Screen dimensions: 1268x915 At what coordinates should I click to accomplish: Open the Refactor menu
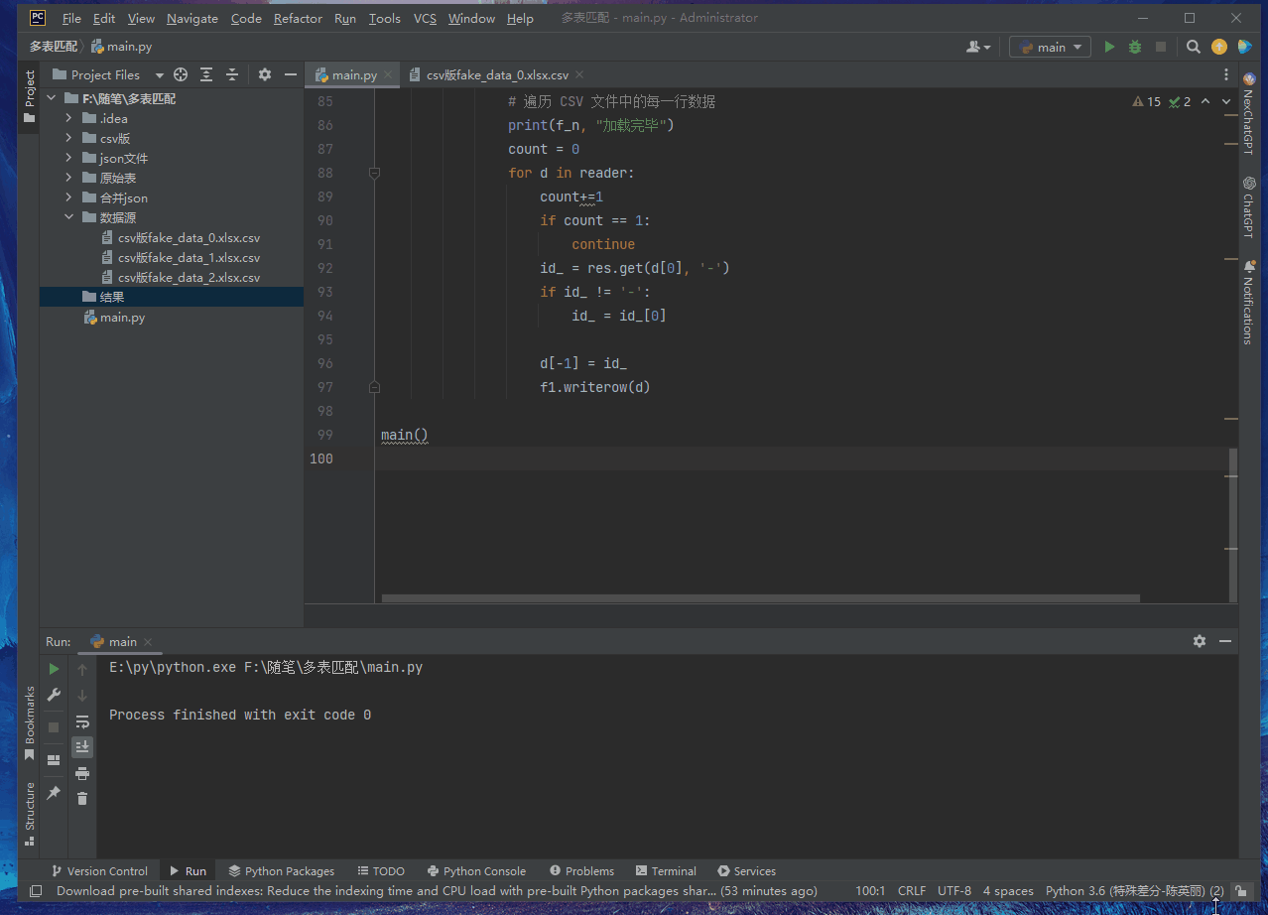tap(298, 18)
